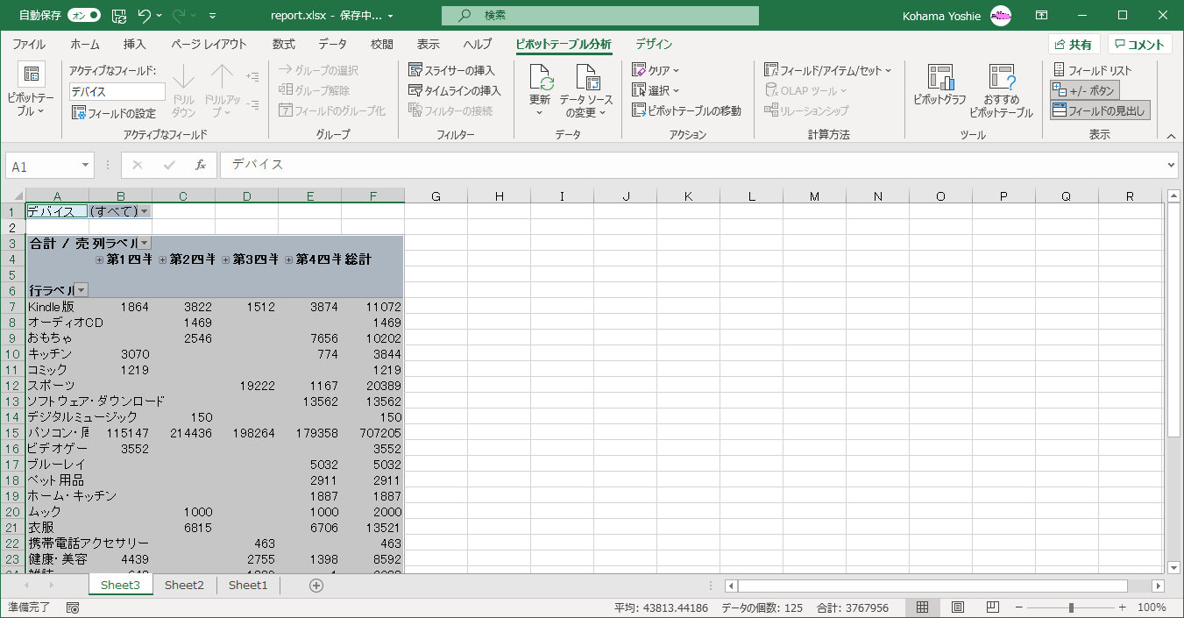1184x618 pixels.
Task: Toggle +/- buttons (+/- ボタン)
Action: [1084, 90]
